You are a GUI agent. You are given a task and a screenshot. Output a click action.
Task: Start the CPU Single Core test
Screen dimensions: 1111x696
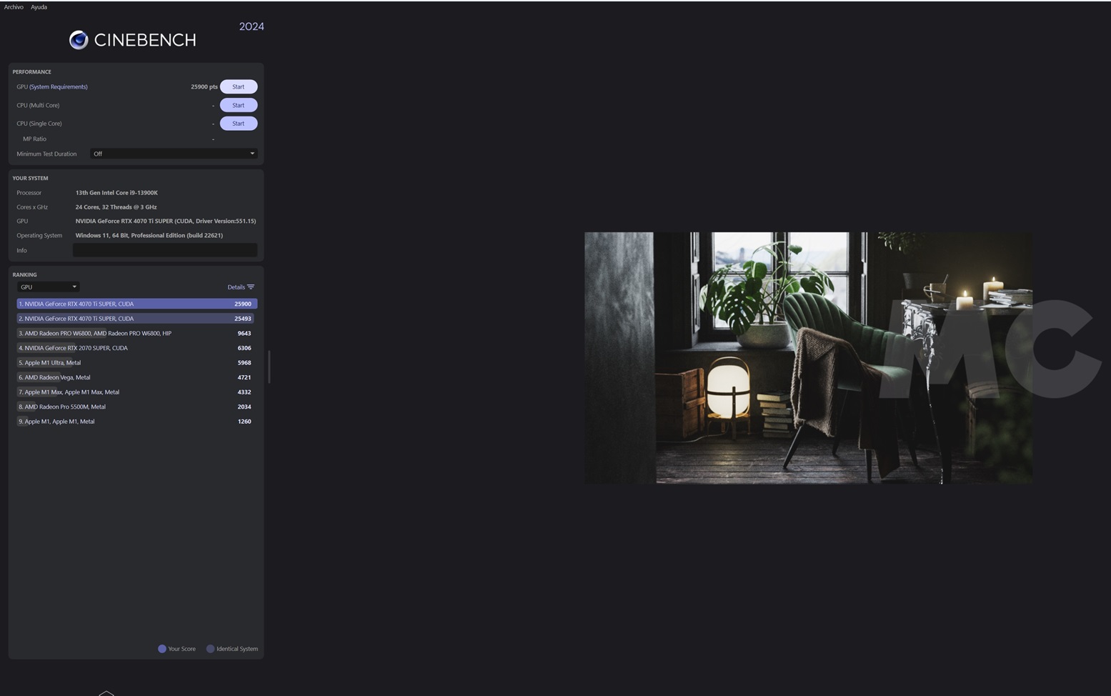[x=238, y=124]
